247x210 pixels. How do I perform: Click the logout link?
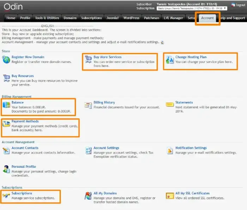[x=241, y=5]
